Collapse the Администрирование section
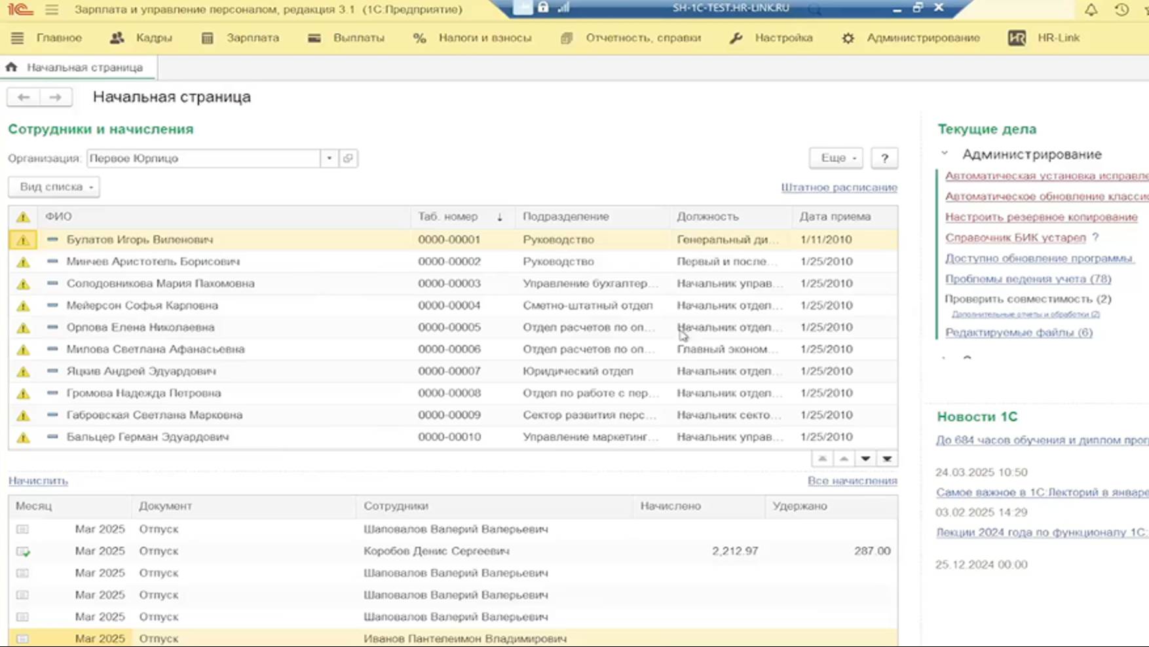The width and height of the screenshot is (1149, 647). coord(944,154)
